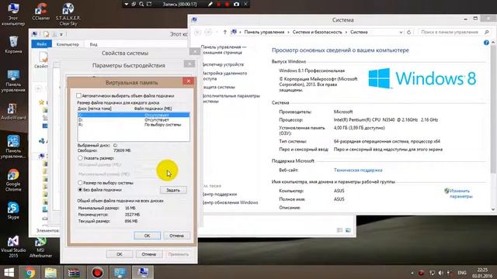The height and width of the screenshot is (279, 497).
Task: Open the Диспетчер устройств link
Action: point(223,64)
